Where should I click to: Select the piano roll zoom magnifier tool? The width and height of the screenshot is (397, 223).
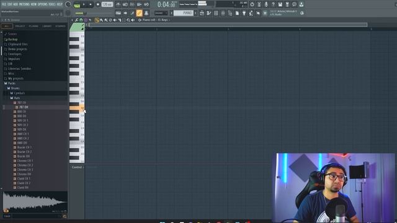128,20
